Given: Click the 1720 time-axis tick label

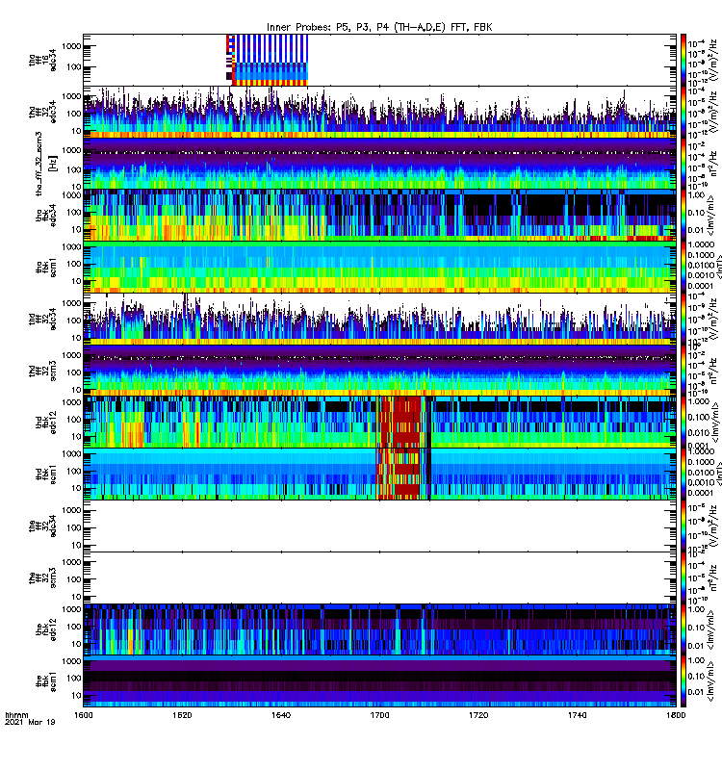Looking at the screenshot, I should point(478,715).
